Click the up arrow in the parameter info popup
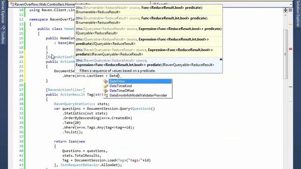 coord(221,60)
